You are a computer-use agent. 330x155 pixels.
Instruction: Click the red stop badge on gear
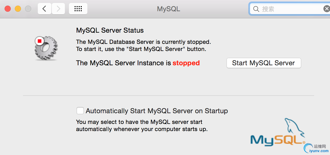pyautogui.click(x=39, y=41)
